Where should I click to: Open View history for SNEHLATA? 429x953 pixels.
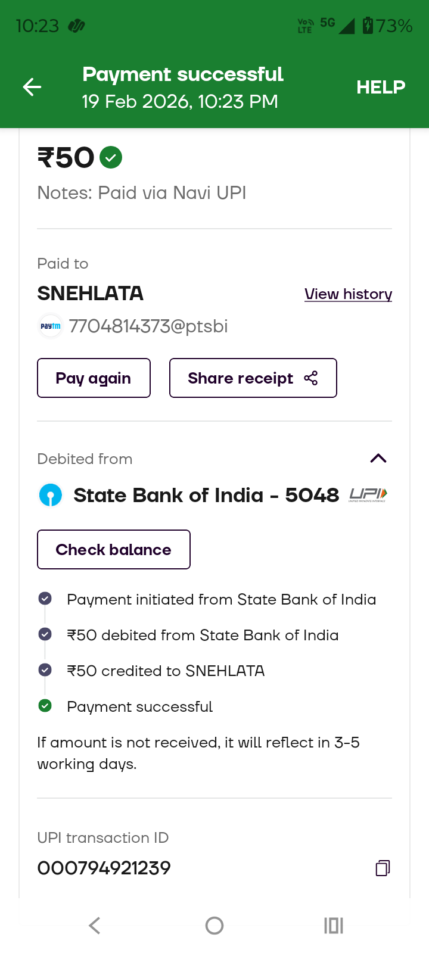(348, 294)
